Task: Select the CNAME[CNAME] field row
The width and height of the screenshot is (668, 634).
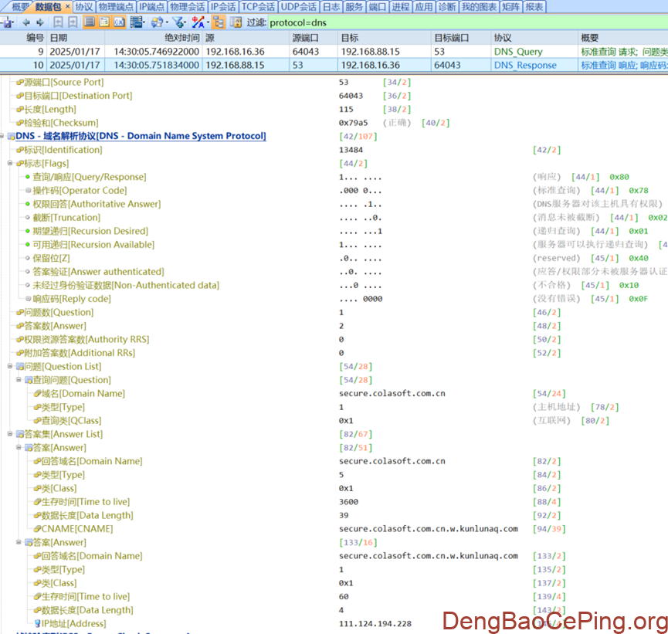Action: click(76, 529)
